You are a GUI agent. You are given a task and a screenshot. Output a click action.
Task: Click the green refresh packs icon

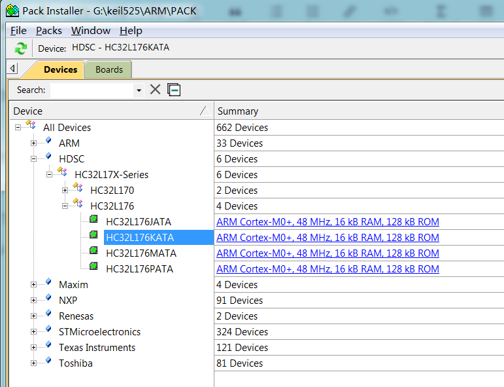point(20,48)
